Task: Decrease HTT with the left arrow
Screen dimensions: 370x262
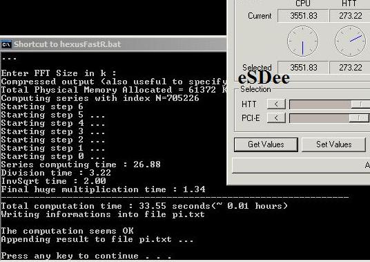Action: click(x=276, y=104)
